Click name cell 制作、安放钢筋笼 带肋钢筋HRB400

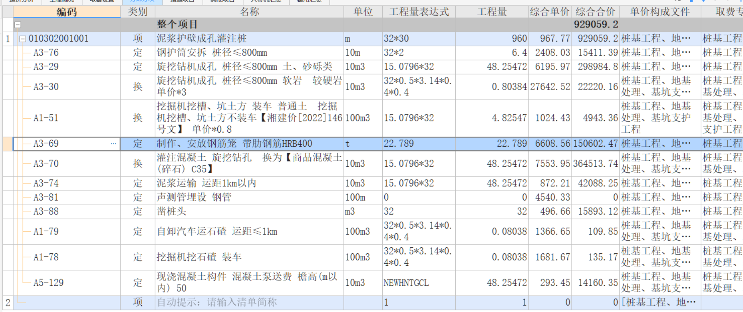pos(249,144)
